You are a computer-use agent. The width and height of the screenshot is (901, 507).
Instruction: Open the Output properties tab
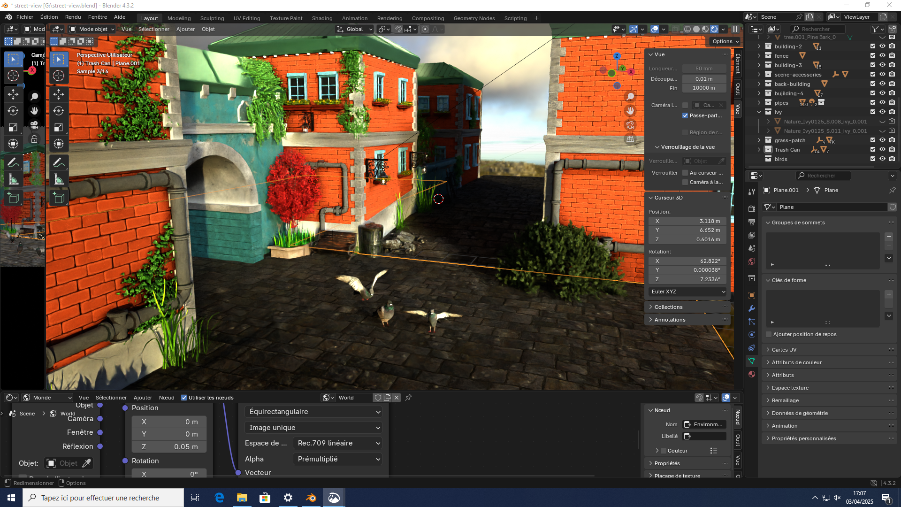pyautogui.click(x=752, y=222)
